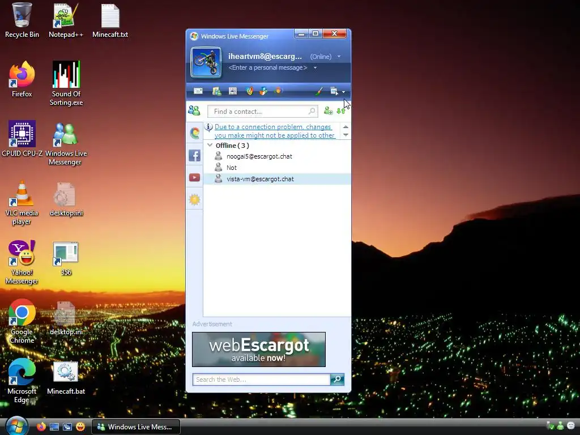
Task: Click the notice scroll up arrow
Action: 346,127
